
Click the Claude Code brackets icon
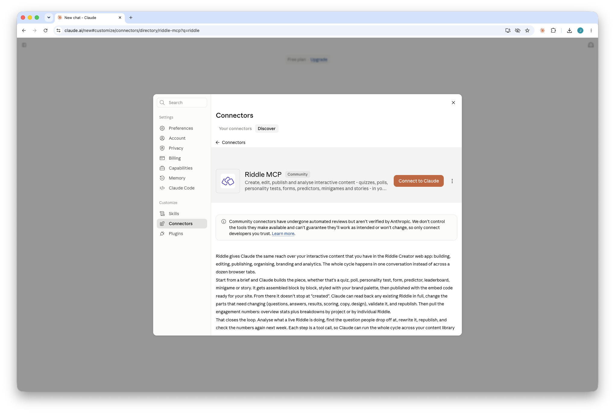tap(162, 188)
